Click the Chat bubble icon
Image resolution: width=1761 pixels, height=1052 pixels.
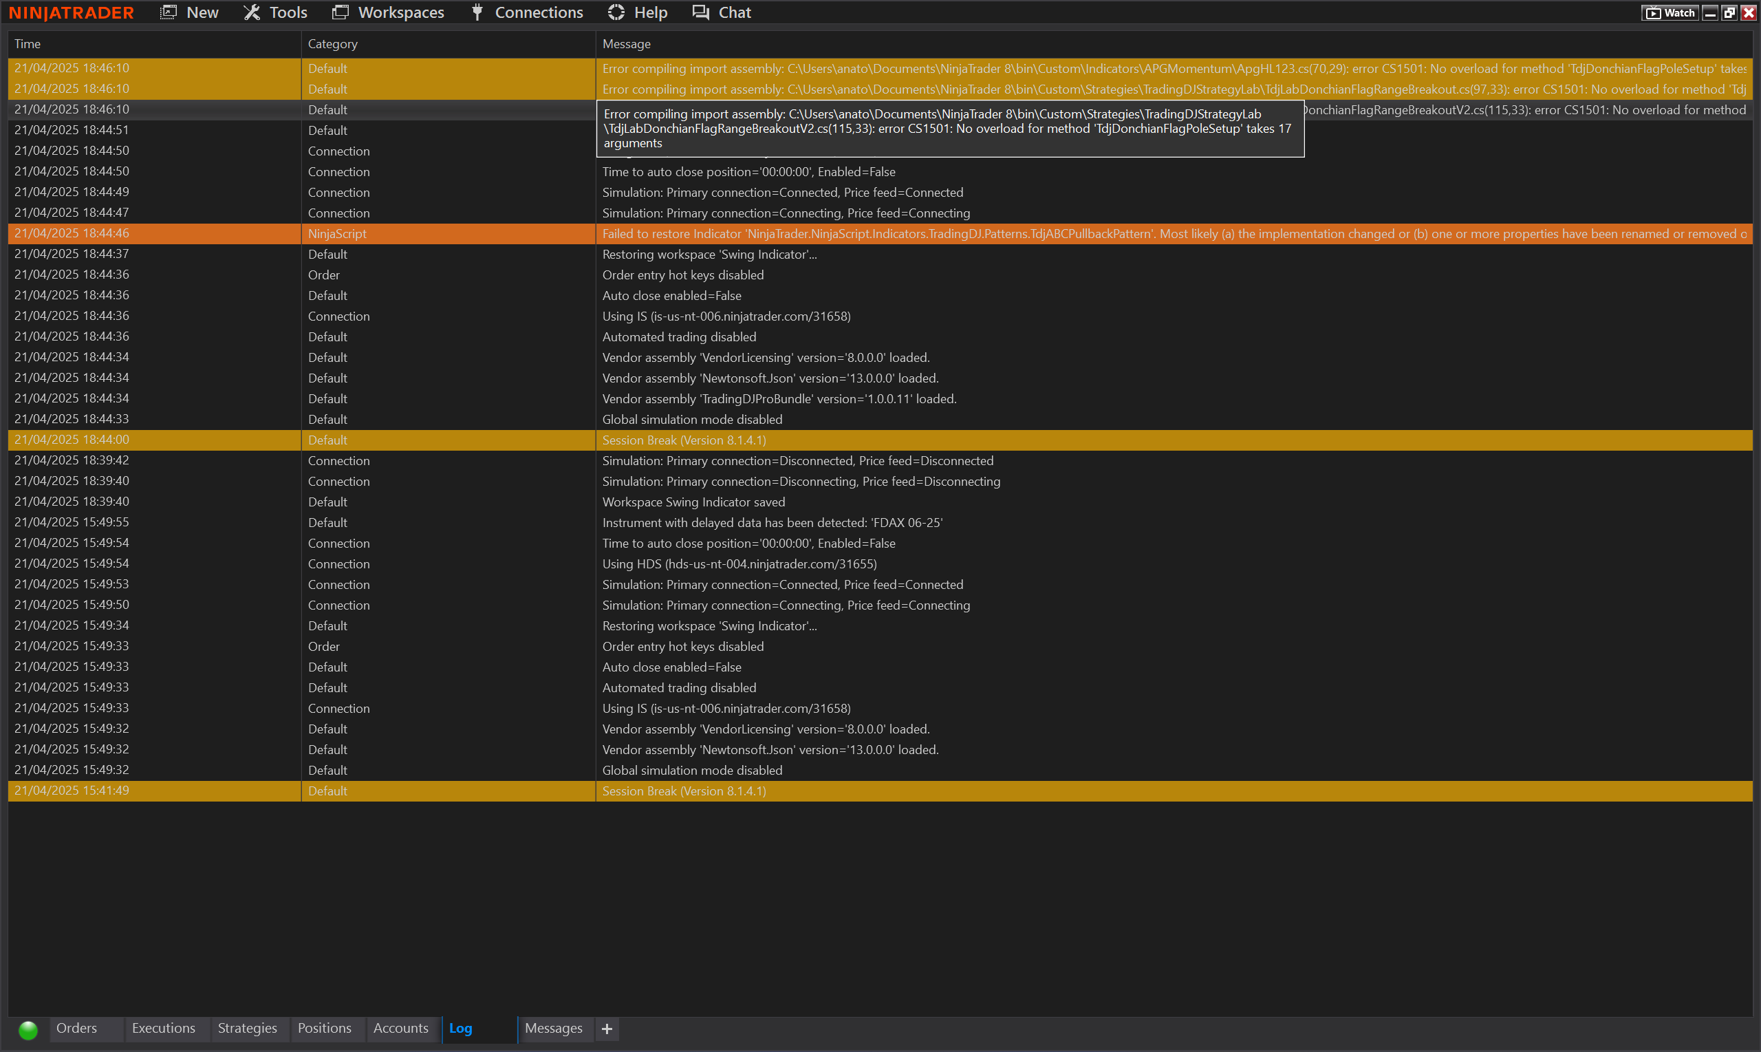coord(701,12)
